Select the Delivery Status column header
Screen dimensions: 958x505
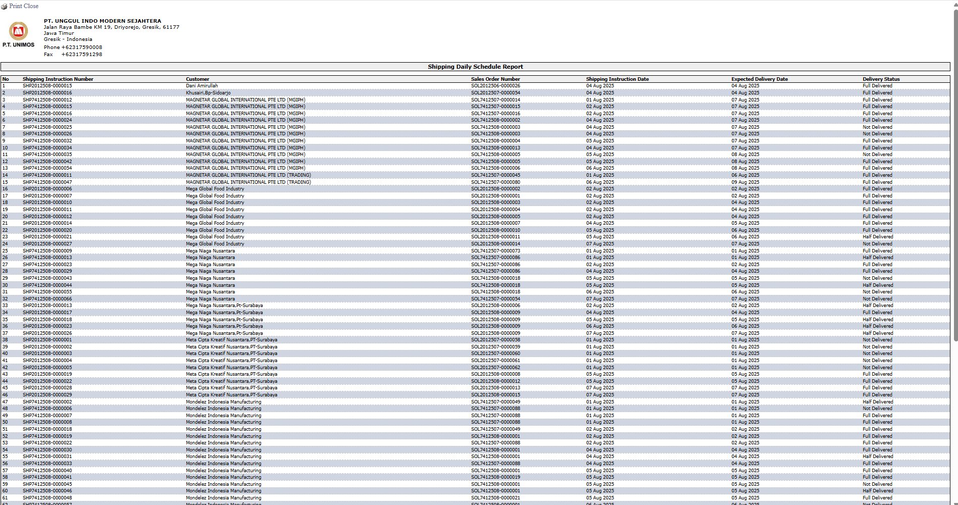click(x=881, y=79)
